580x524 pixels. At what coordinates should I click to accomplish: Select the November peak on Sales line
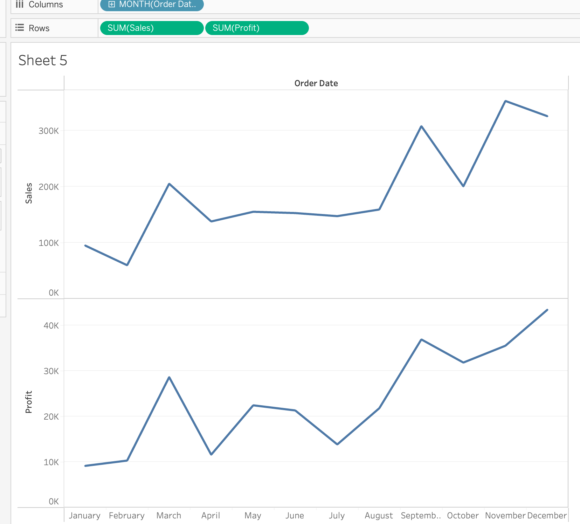(505, 101)
